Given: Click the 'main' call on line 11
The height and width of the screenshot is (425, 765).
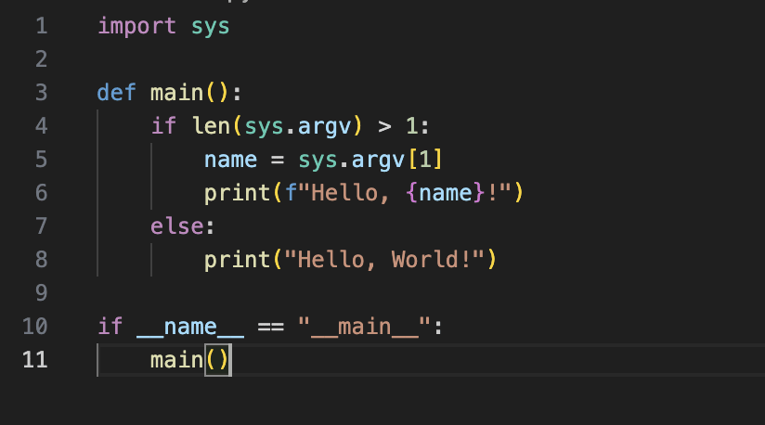Looking at the screenshot, I should 176,360.
